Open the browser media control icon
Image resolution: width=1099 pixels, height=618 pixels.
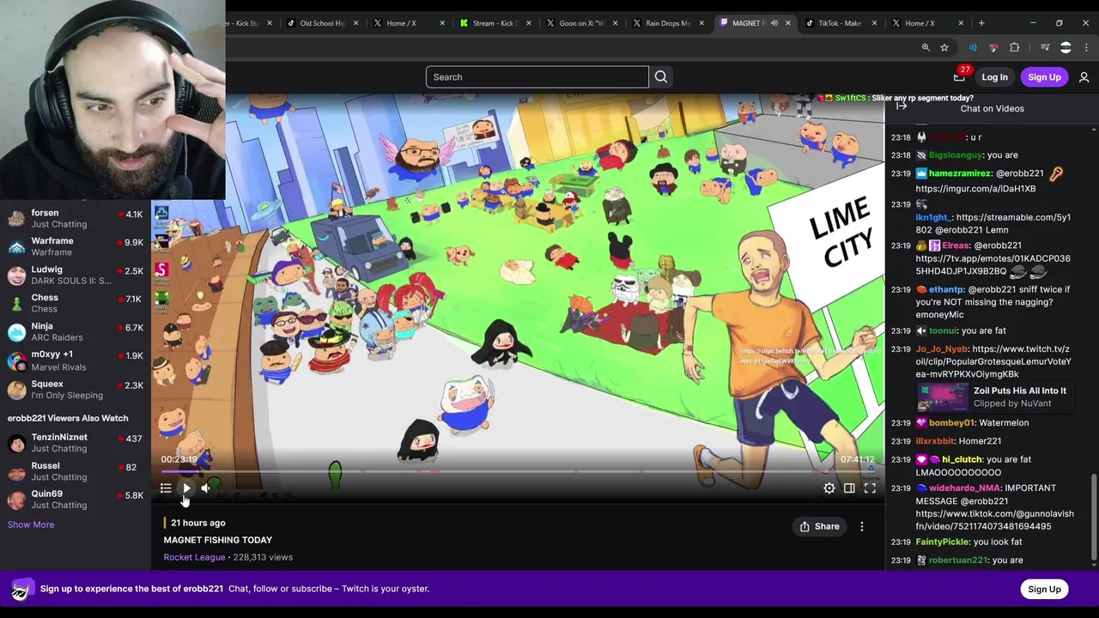click(1045, 47)
